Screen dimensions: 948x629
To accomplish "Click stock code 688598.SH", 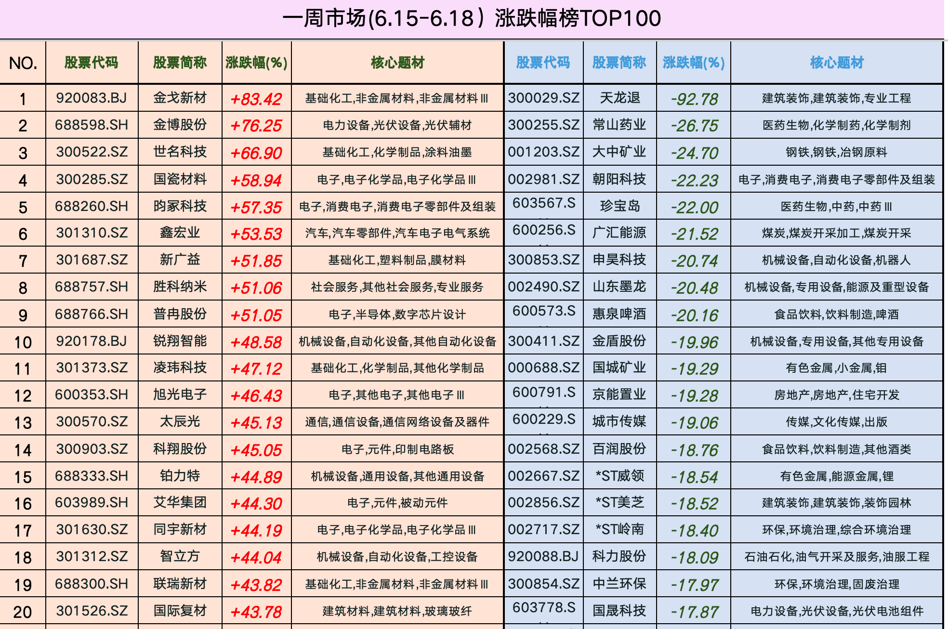I will click(x=92, y=125).
